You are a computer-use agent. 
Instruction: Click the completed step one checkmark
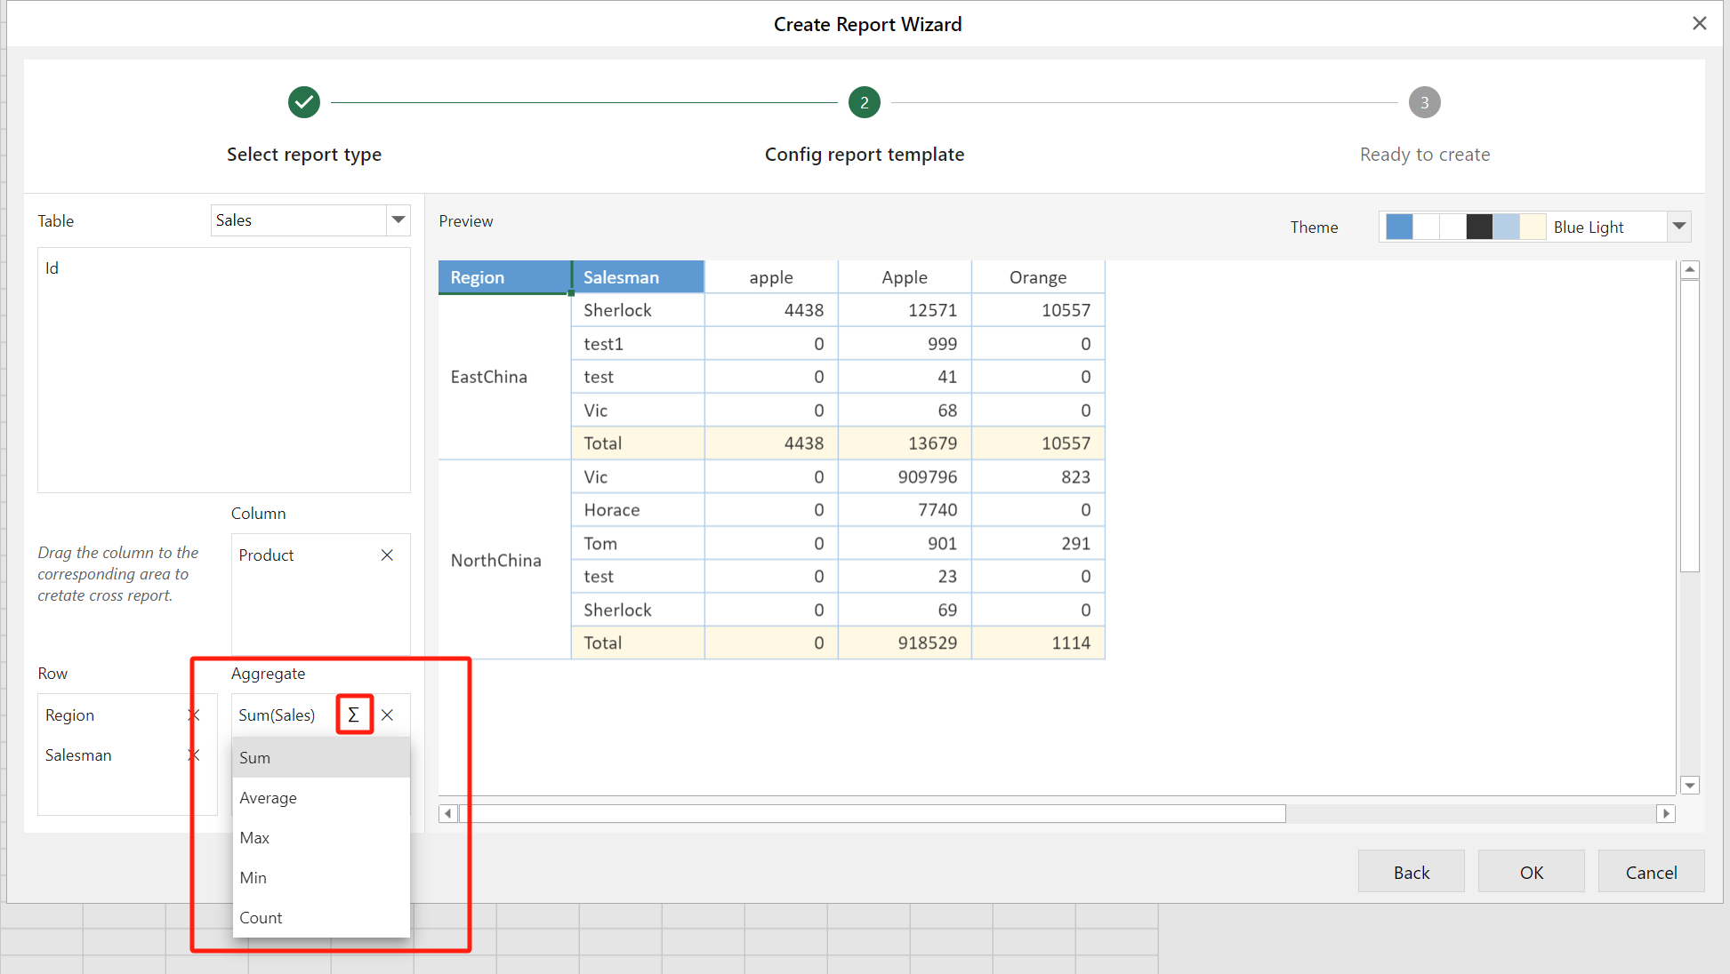(x=304, y=102)
